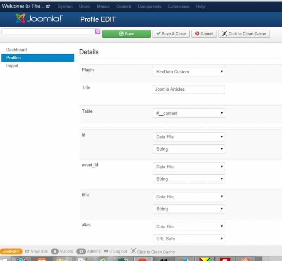
Task: Open the Content menu
Action: point(124,6)
